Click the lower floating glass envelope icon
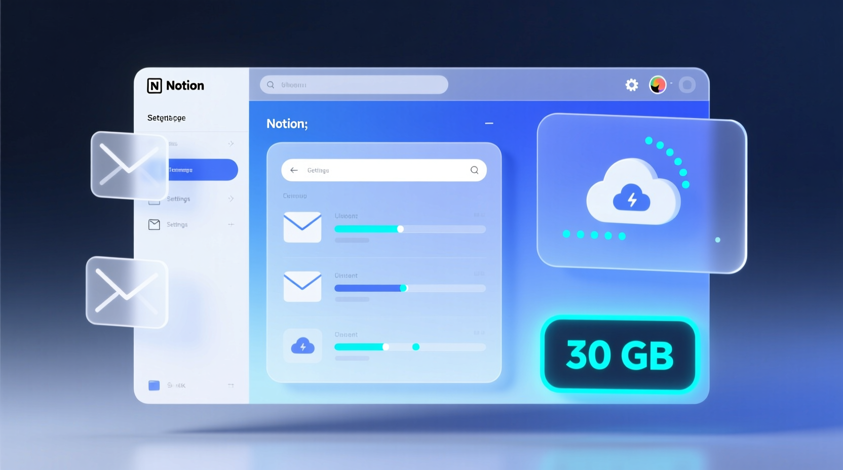 point(127,292)
